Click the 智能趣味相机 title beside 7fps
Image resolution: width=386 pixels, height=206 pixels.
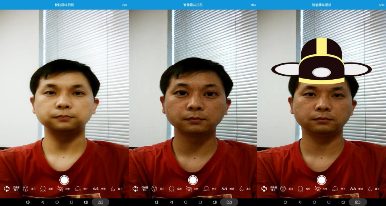coord(64,5)
